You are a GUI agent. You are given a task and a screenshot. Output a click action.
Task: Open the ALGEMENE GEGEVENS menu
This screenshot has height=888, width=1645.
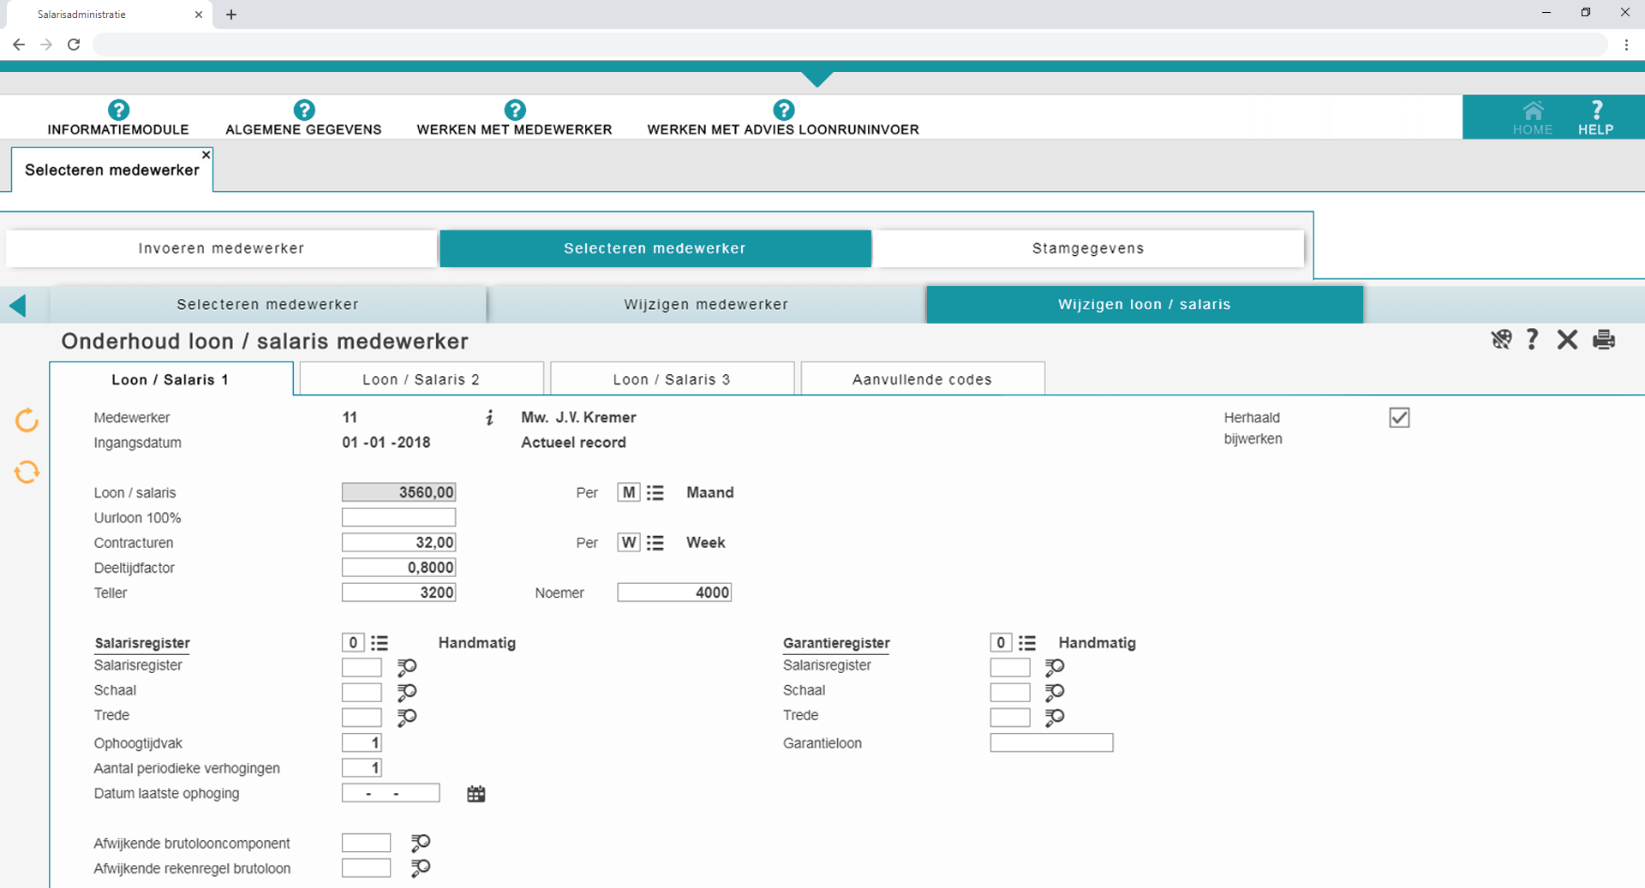point(303,129)
